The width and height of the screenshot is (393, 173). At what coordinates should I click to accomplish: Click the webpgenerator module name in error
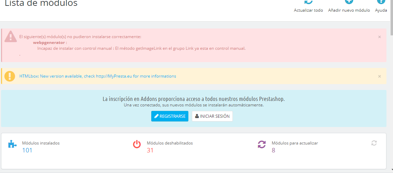click(x=49, y=43)
